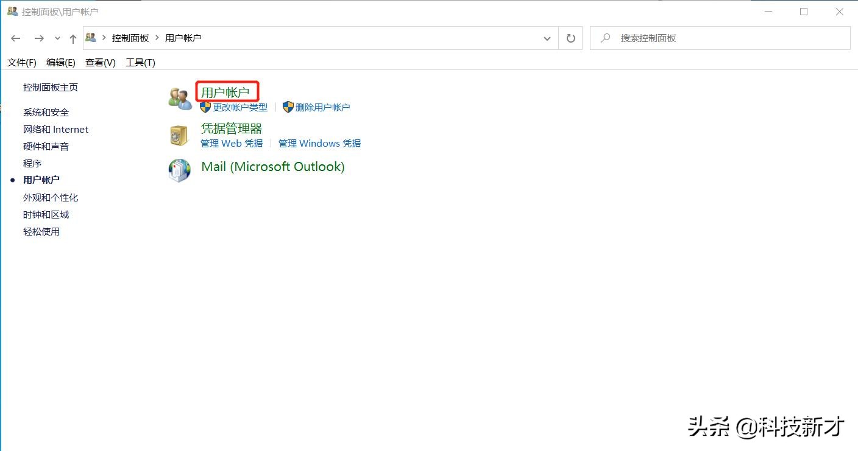This screenshot has width=858, height=451.
Task: Expand the chevron after 控制面板 in breadcrumb
Action: 157,38
